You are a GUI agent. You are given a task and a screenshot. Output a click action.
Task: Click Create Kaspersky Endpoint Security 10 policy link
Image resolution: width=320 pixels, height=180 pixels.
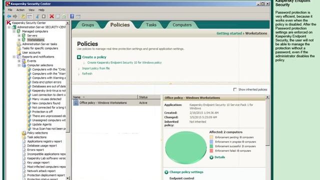(x=124, y=62)
